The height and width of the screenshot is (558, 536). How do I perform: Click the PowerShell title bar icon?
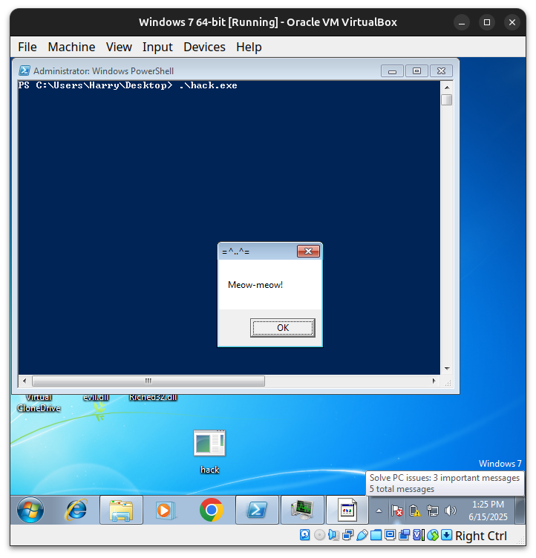(x=24, y=70)
